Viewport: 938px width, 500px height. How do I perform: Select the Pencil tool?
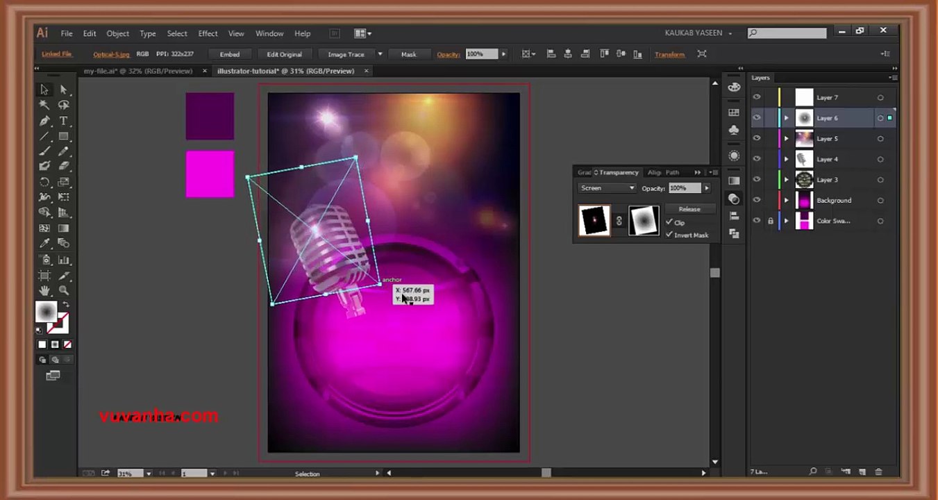click(x=63, y=151)
